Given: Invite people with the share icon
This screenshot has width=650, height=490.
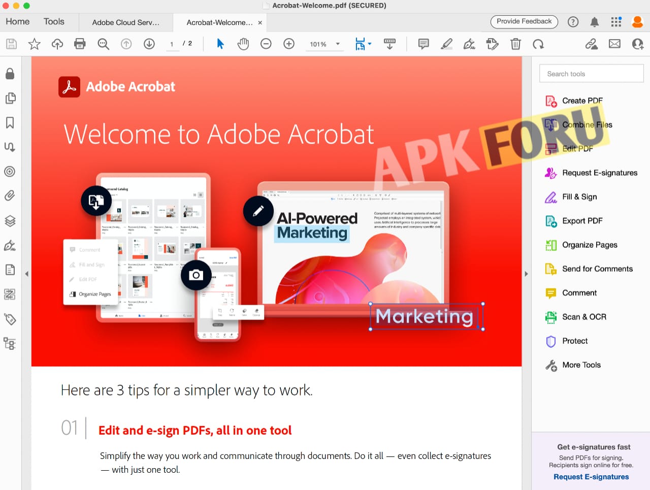Looking at the screenshot, I should (x=638, y=44).
